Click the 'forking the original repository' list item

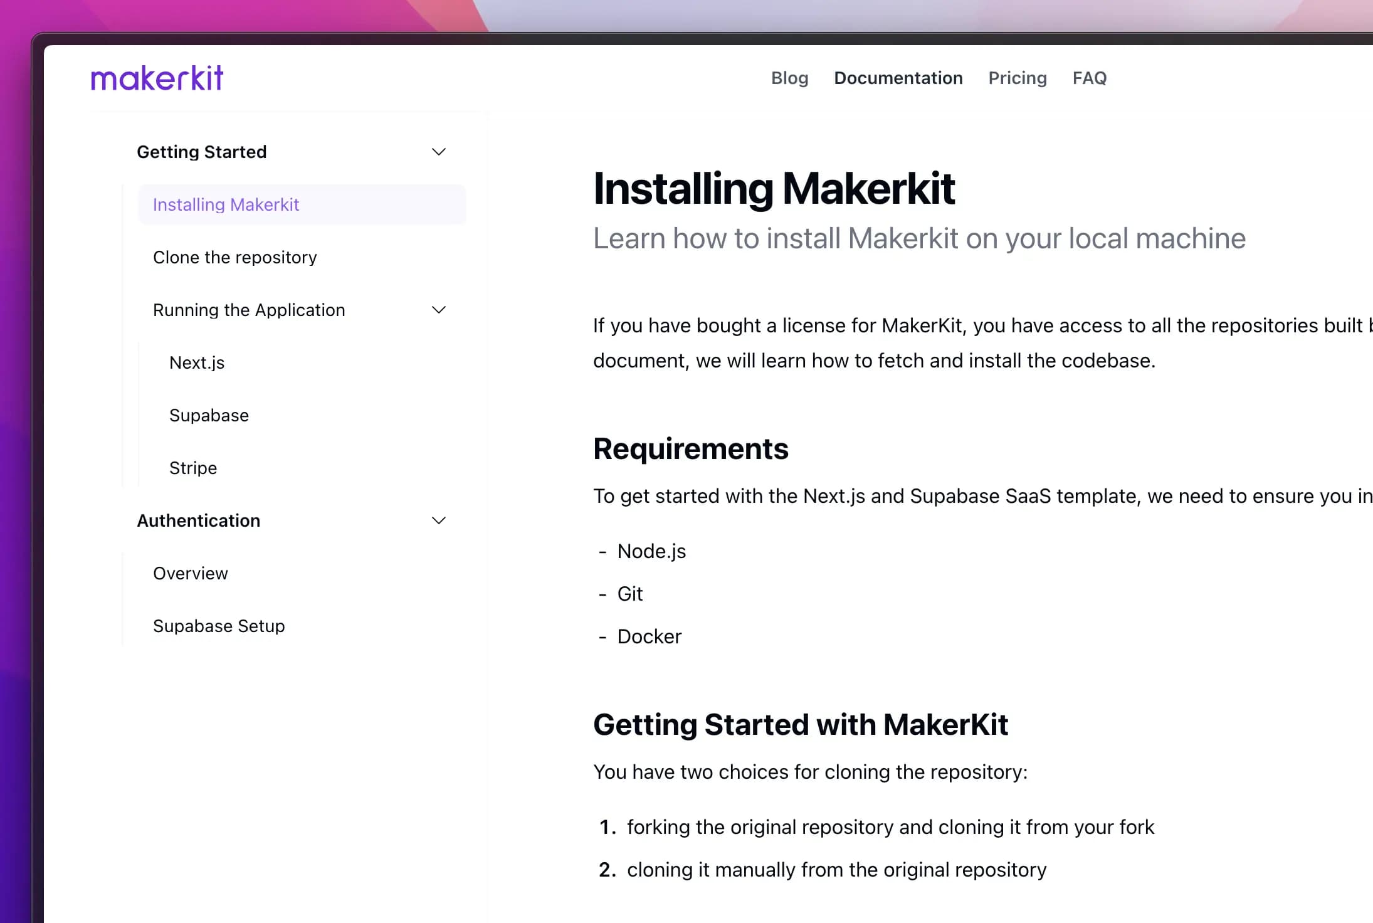[x=890, y=827]
